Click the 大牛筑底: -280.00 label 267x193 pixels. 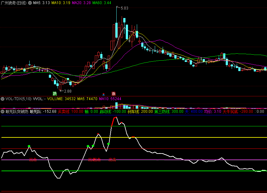click(238, 112)
